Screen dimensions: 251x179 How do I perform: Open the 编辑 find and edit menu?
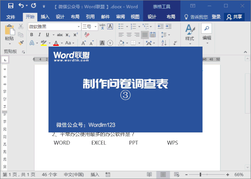tap(207, 34)
